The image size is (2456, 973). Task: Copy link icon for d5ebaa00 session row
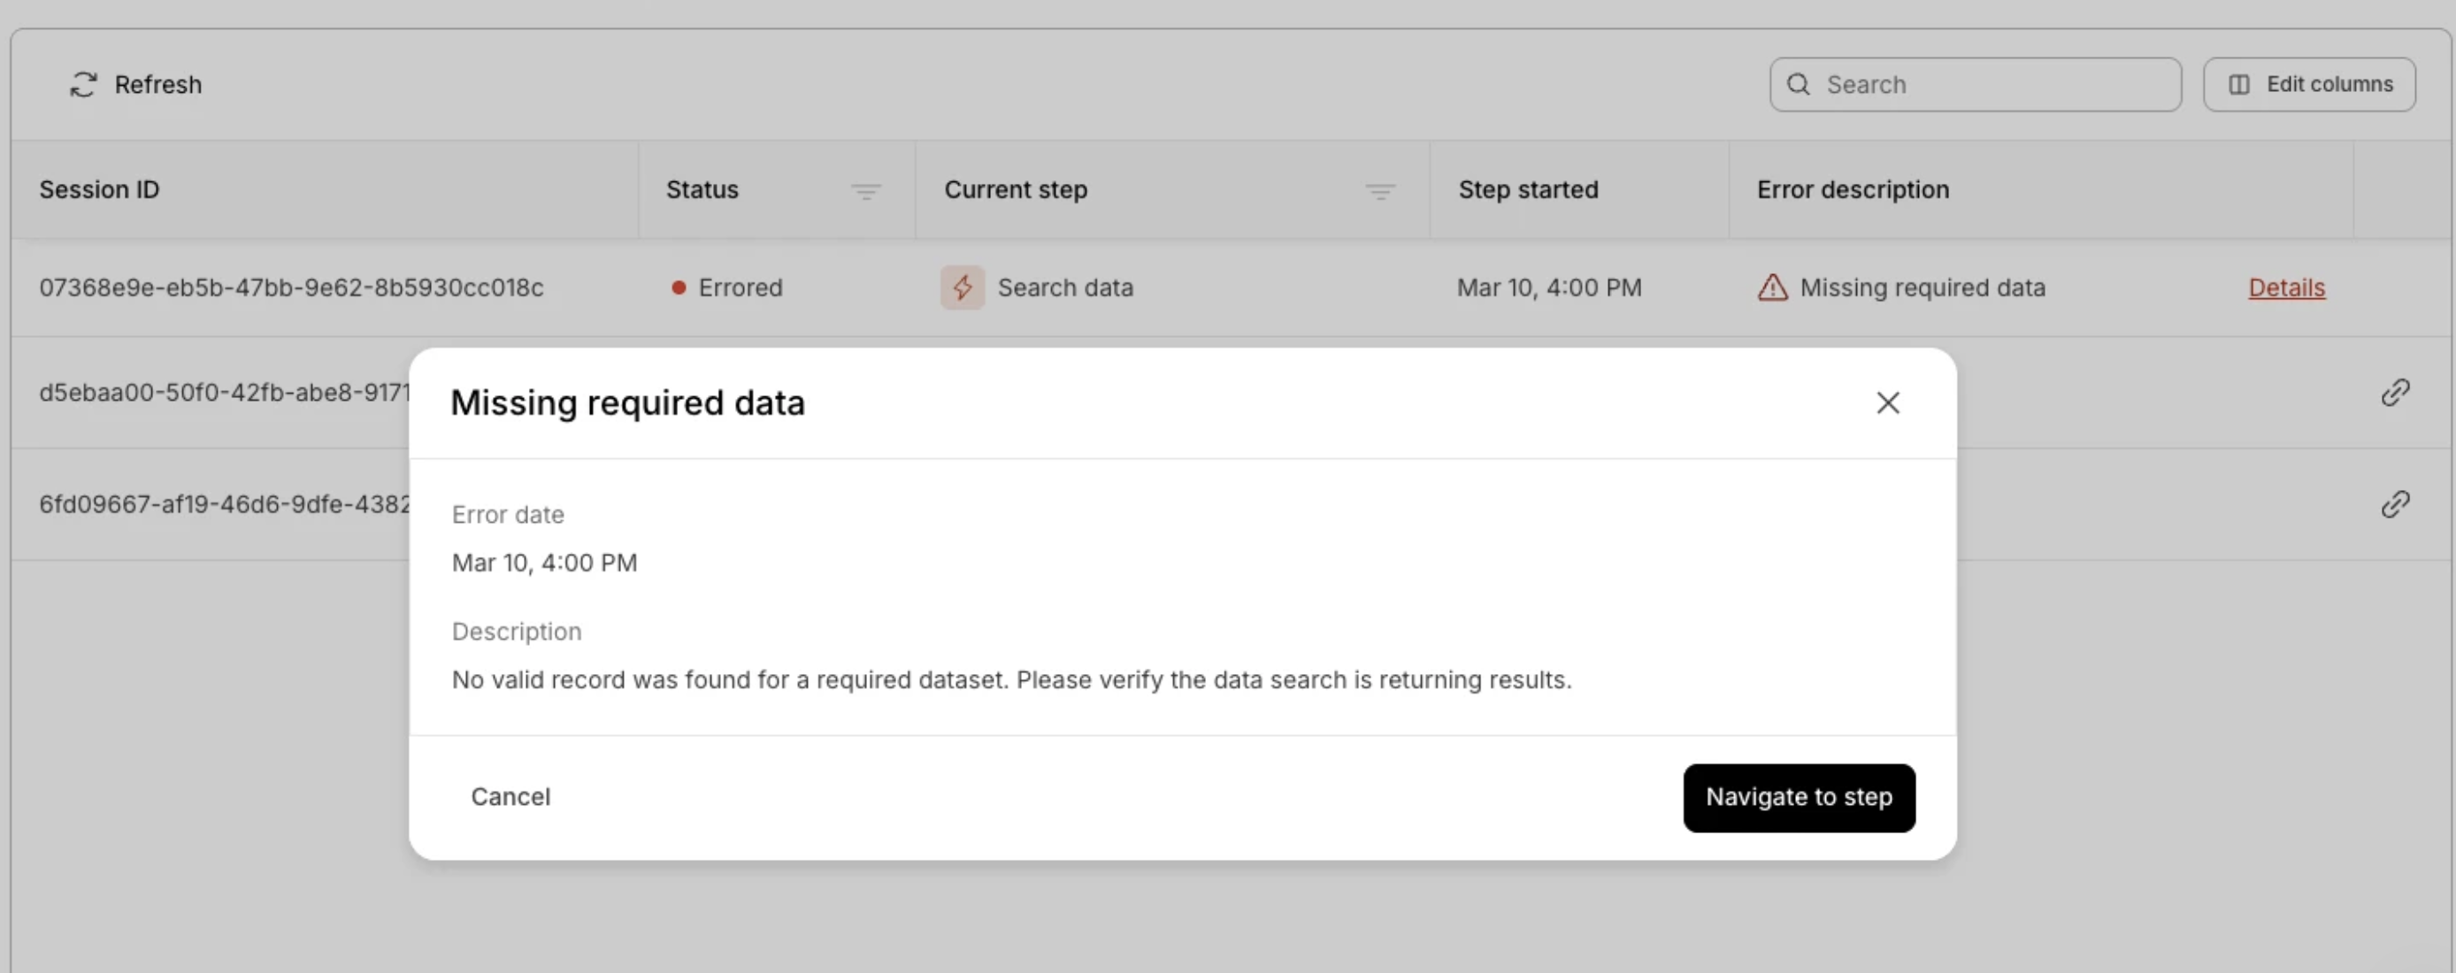(2395, 393)
